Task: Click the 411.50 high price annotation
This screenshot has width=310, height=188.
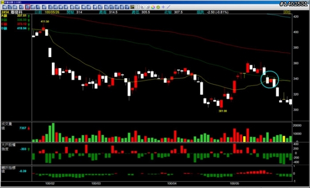Action: tap(45, 21)
